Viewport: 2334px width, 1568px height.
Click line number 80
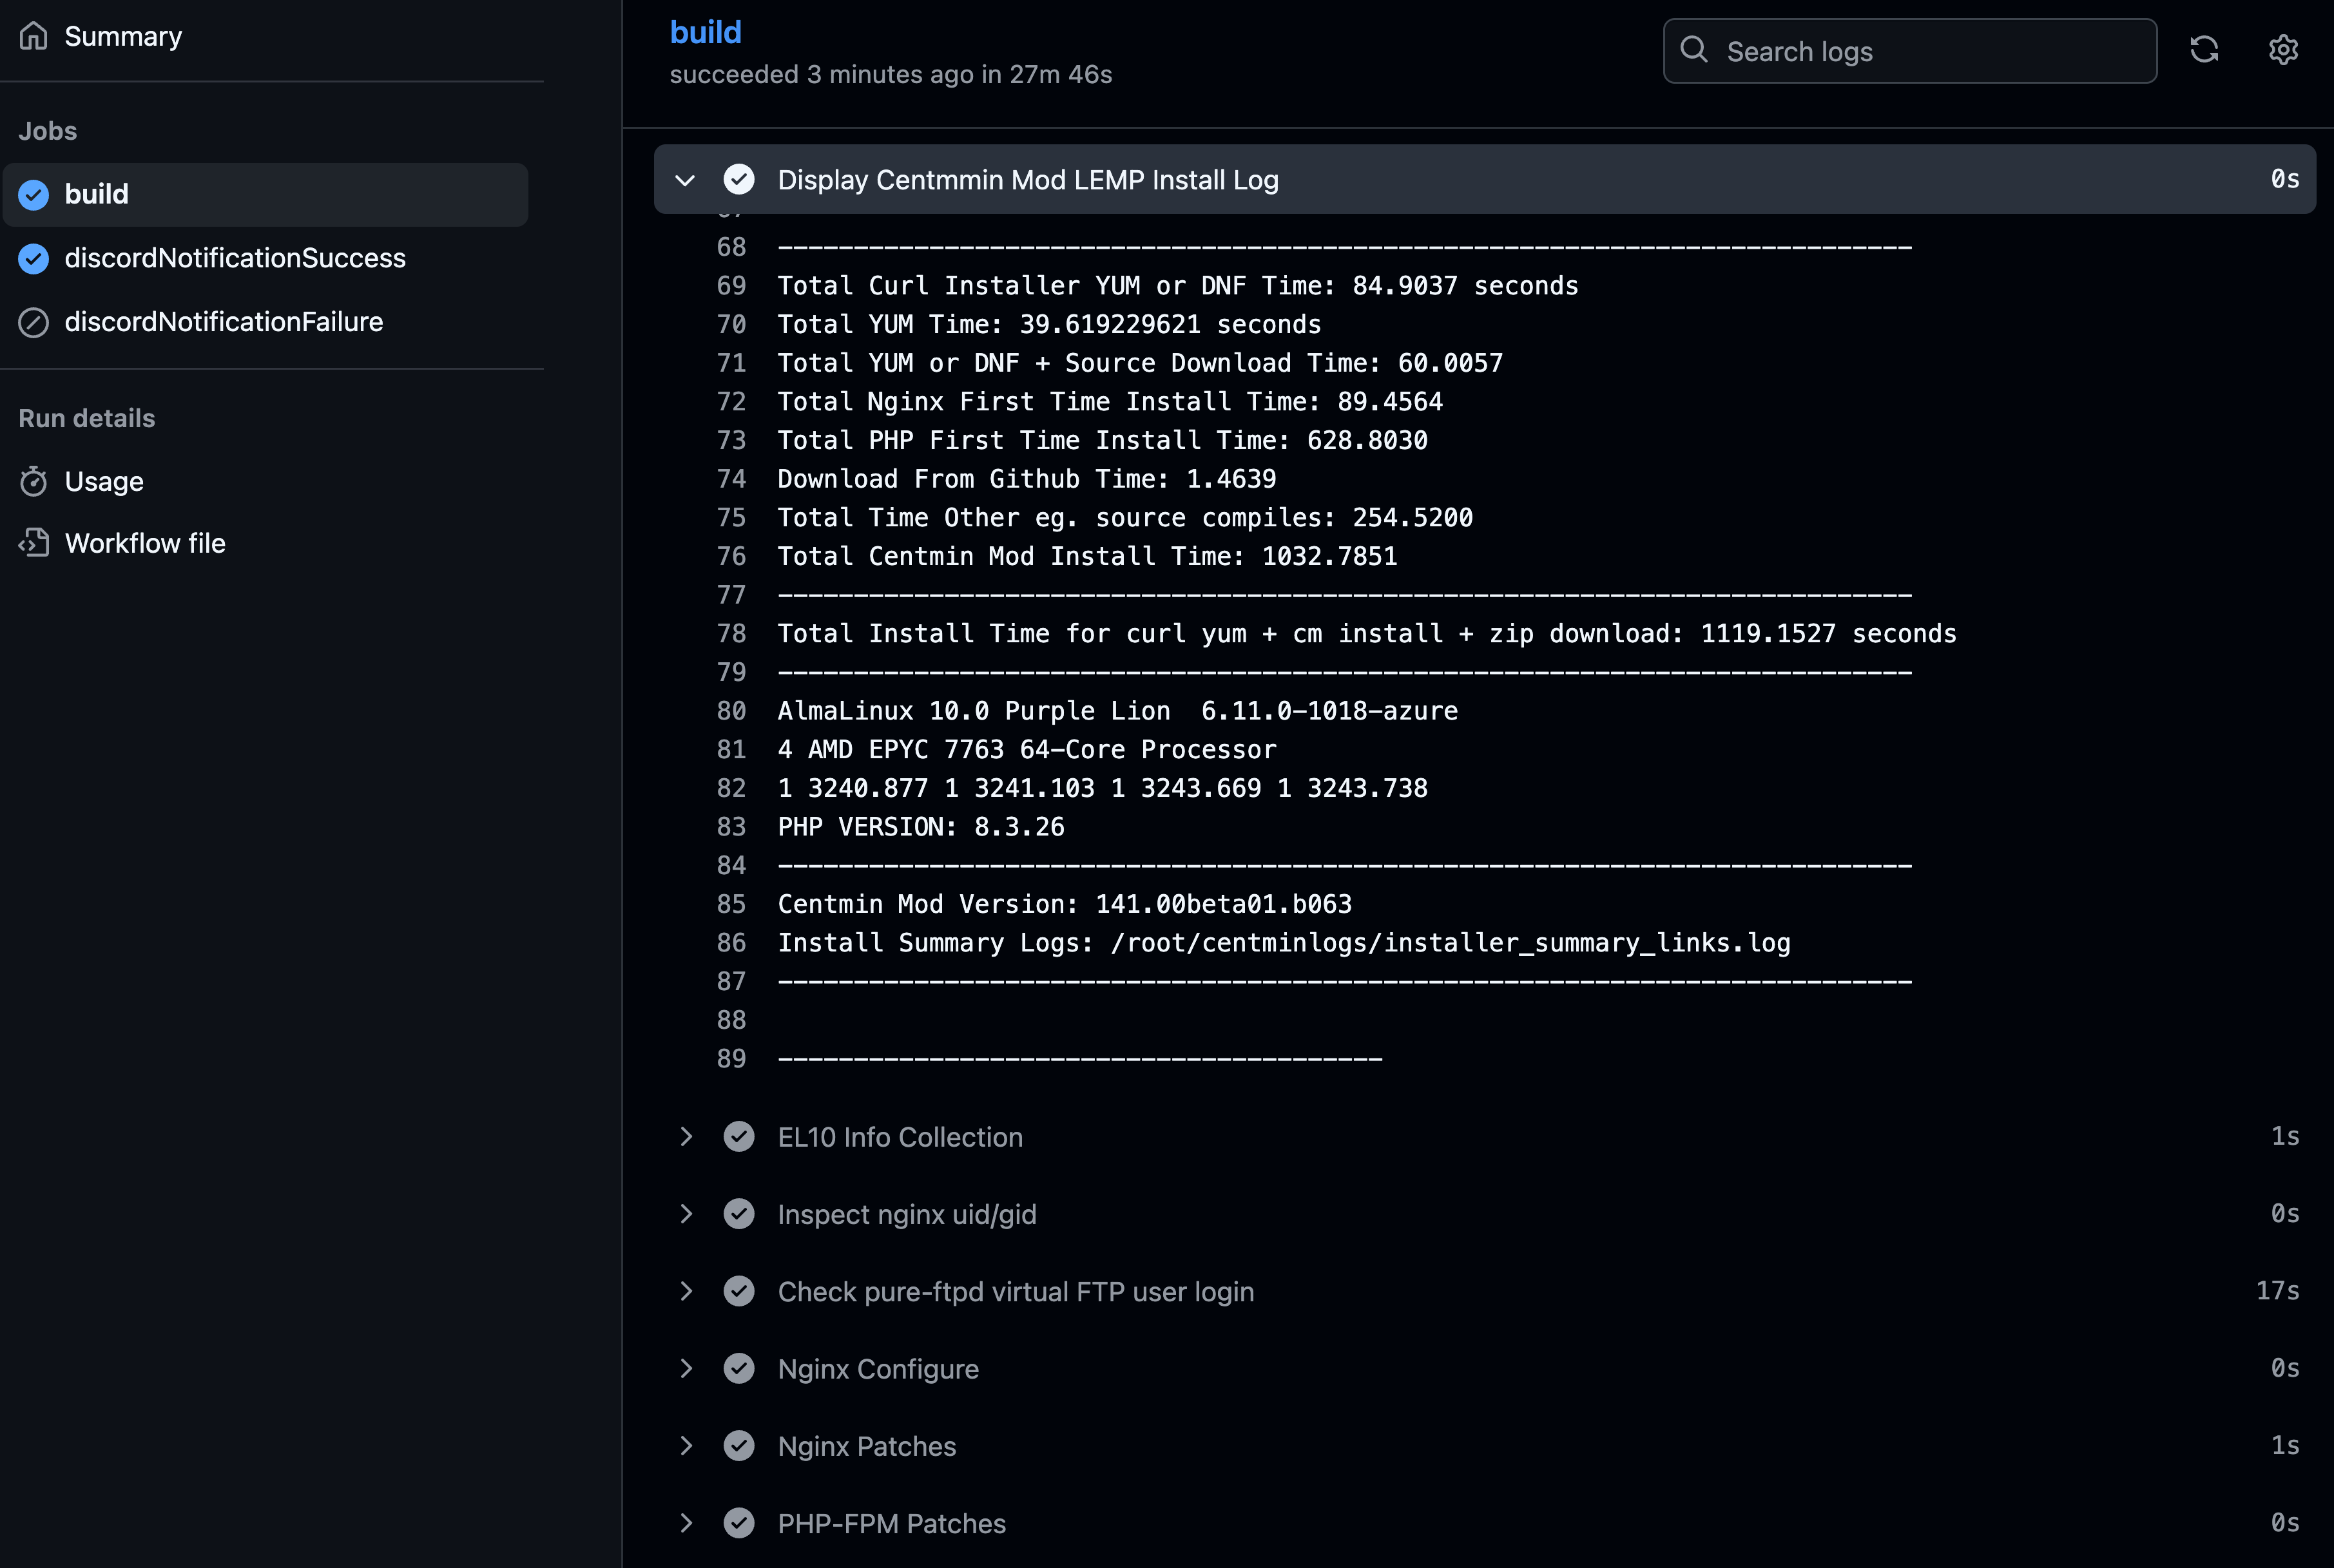(x=731, y=711)
